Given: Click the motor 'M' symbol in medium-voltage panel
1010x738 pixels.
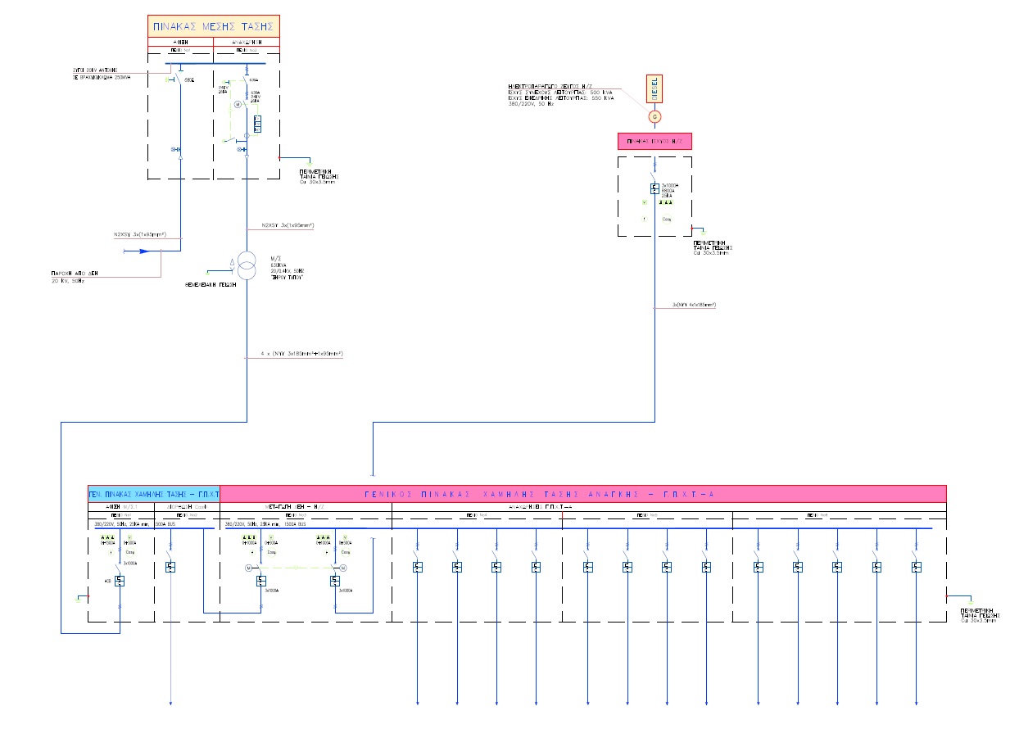Looking at the screenshot, I should [238, 106].
